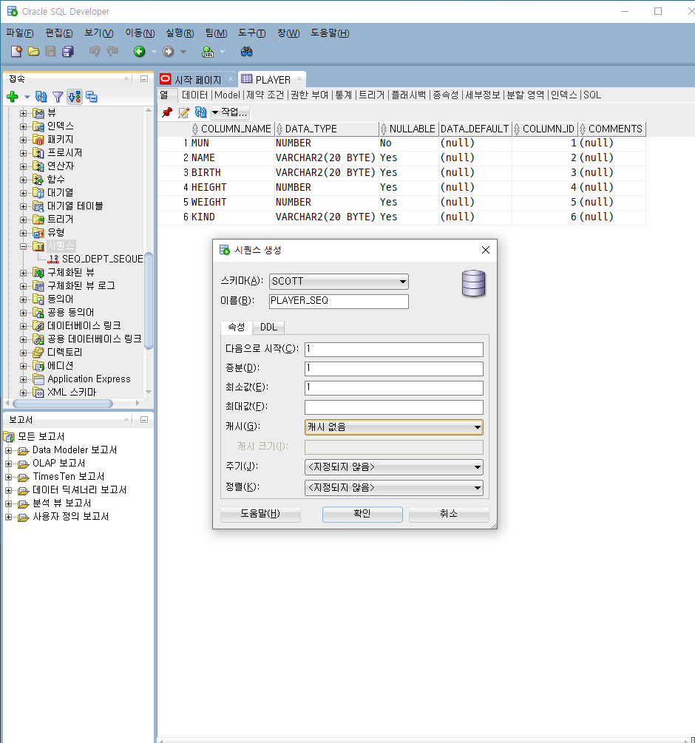Close the PLAYER tab
The height and width of the screenshot is (743, 695).
299,79
